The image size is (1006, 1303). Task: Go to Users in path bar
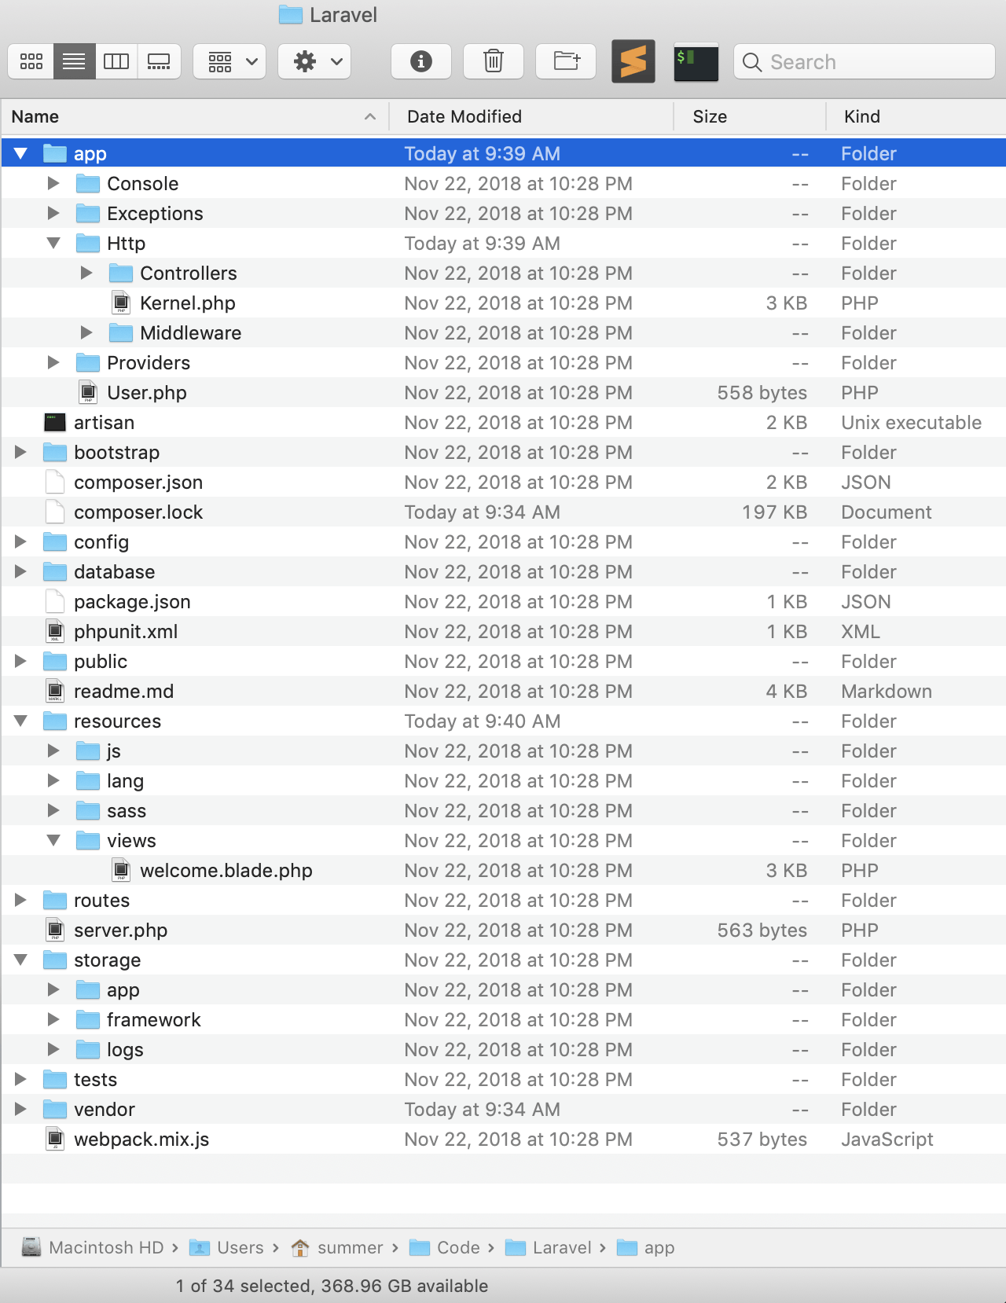click(x=227, y=1247)
